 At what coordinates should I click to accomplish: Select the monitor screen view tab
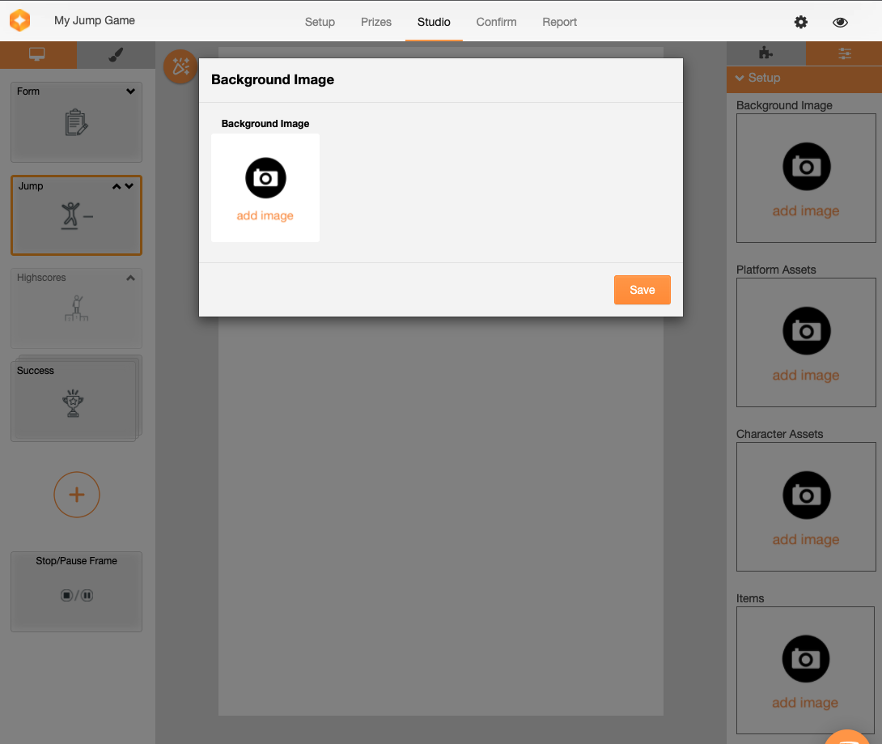[x=37, y=54]
